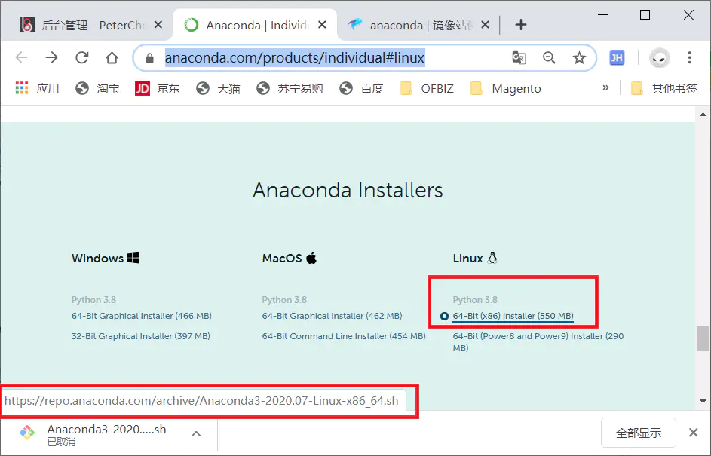Open the 淘宝 bookmark
The image size is (711, 456).
tap(97, 88)
